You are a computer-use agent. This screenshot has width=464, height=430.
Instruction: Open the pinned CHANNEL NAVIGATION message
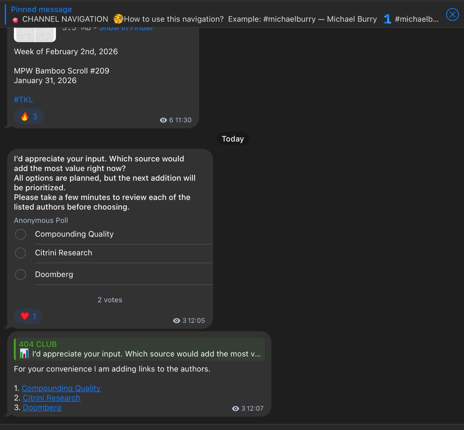tap(225, 15)
